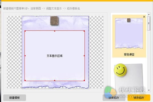
Task: Click the template list scrollbar thumb
Action: 149,23
